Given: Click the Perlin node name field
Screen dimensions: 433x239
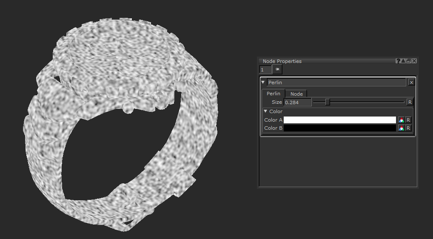Looking at the screenshot, I should point(336,83).
